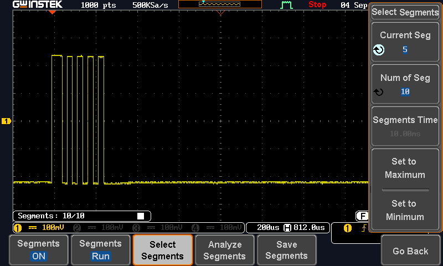
Task: Select the Current Seg value 5 field
Action: (405, 50)
